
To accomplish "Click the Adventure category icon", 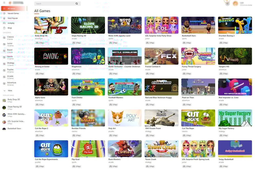I will [x=4, y=84].
